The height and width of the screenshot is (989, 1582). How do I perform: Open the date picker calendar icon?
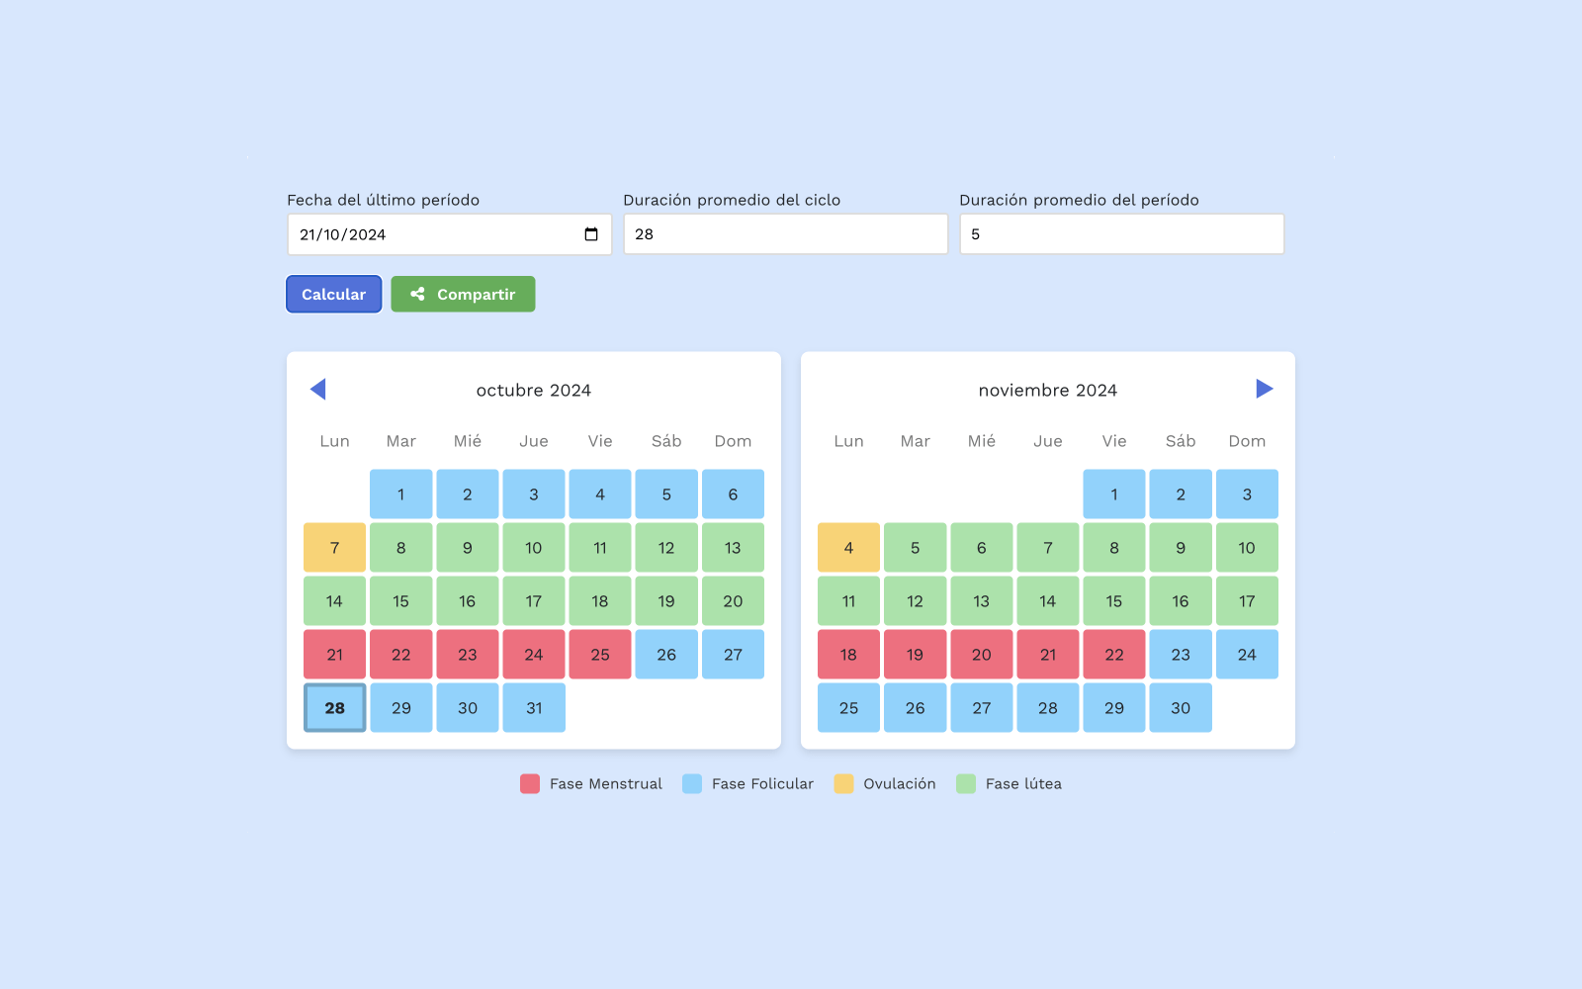click(x=591, y=234)
